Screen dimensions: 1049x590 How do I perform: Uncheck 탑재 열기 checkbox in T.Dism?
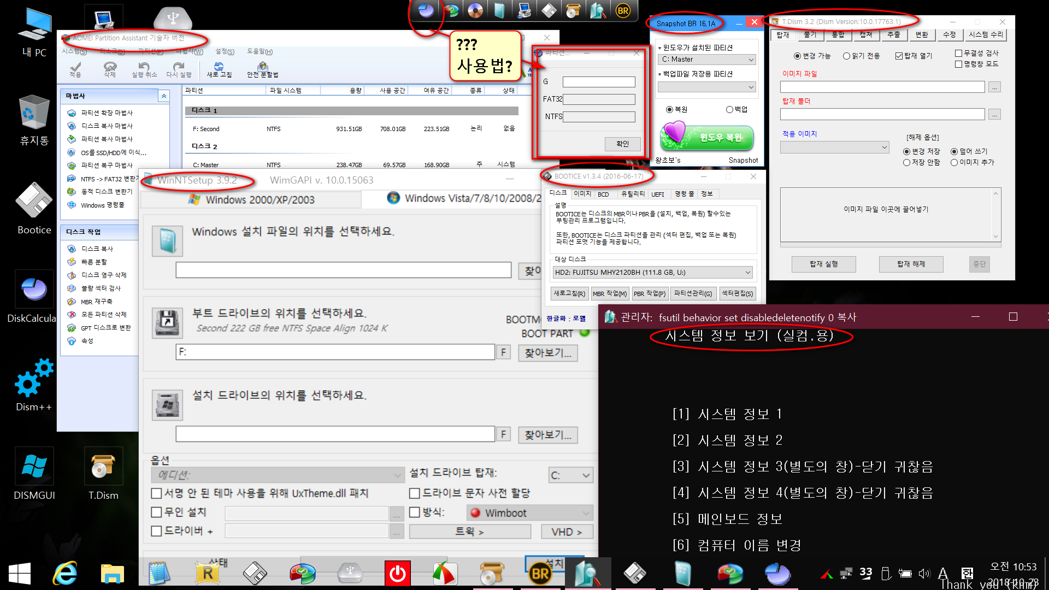click(899, 56)
